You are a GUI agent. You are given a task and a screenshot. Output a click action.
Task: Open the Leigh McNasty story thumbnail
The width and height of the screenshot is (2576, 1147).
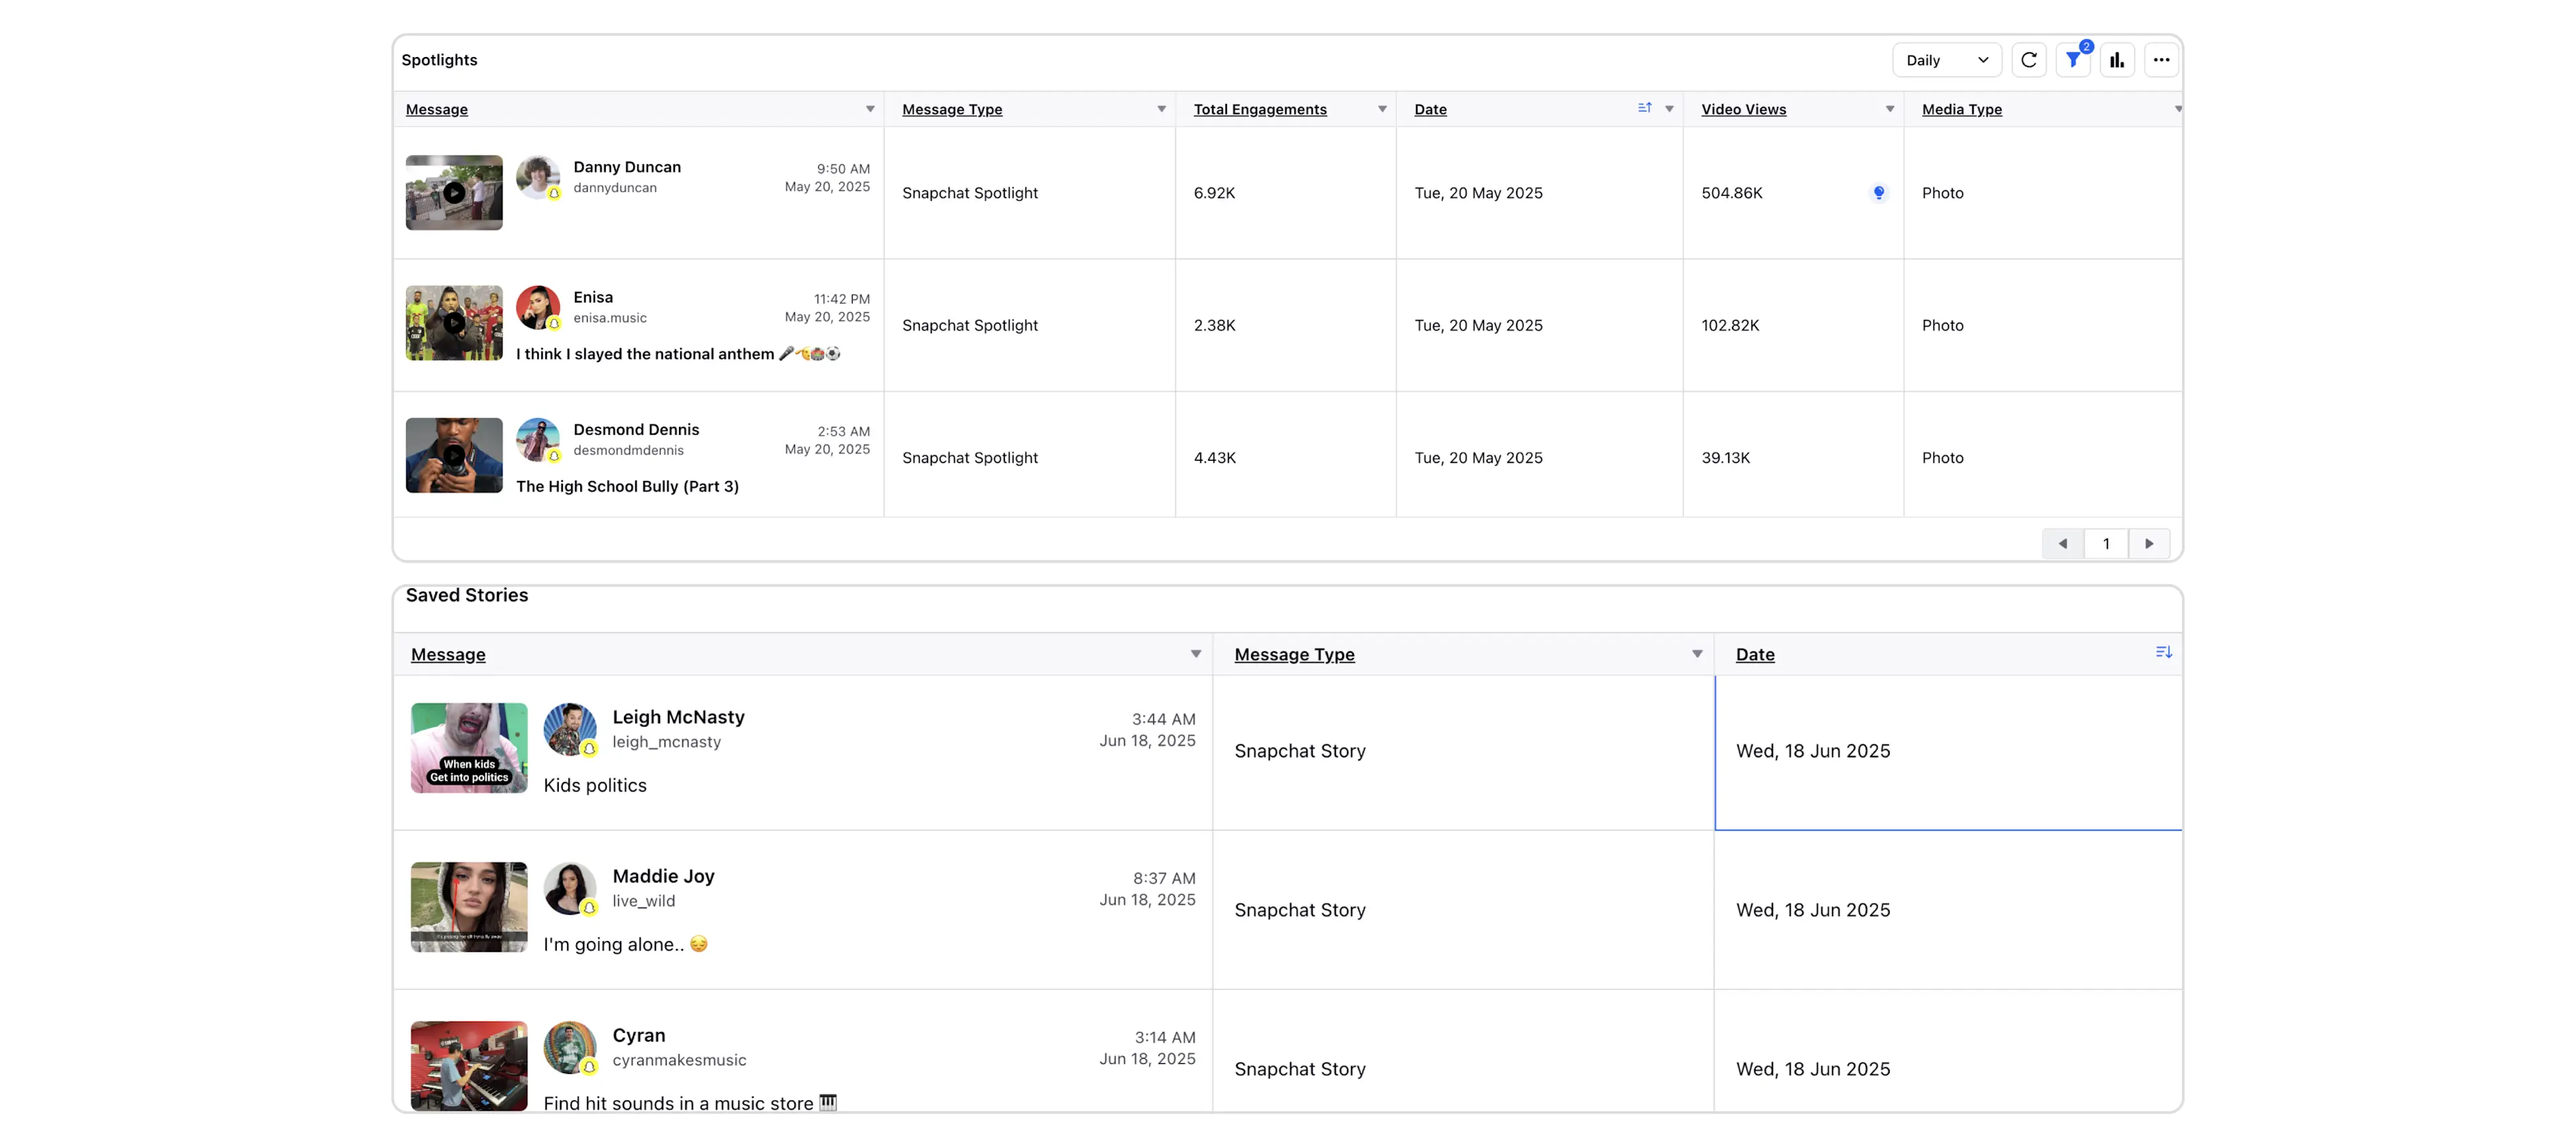(x=469, y=748)
